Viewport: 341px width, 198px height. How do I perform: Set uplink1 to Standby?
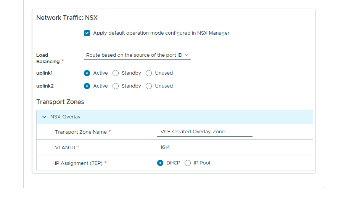[116, 73]
